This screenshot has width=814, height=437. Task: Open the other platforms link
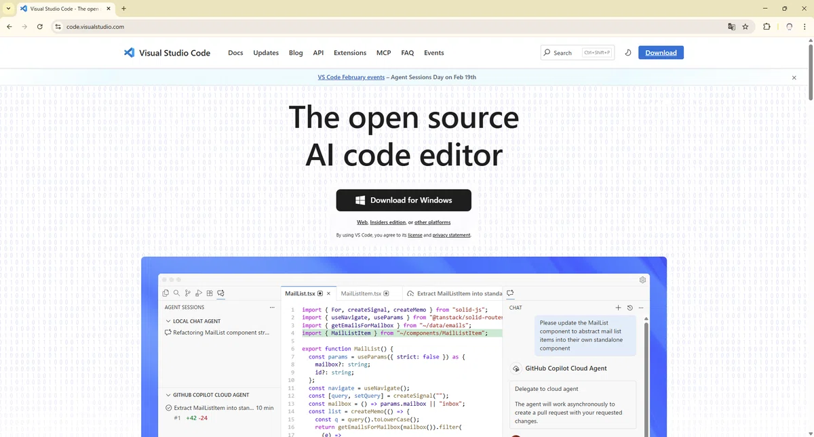(432, 222)
